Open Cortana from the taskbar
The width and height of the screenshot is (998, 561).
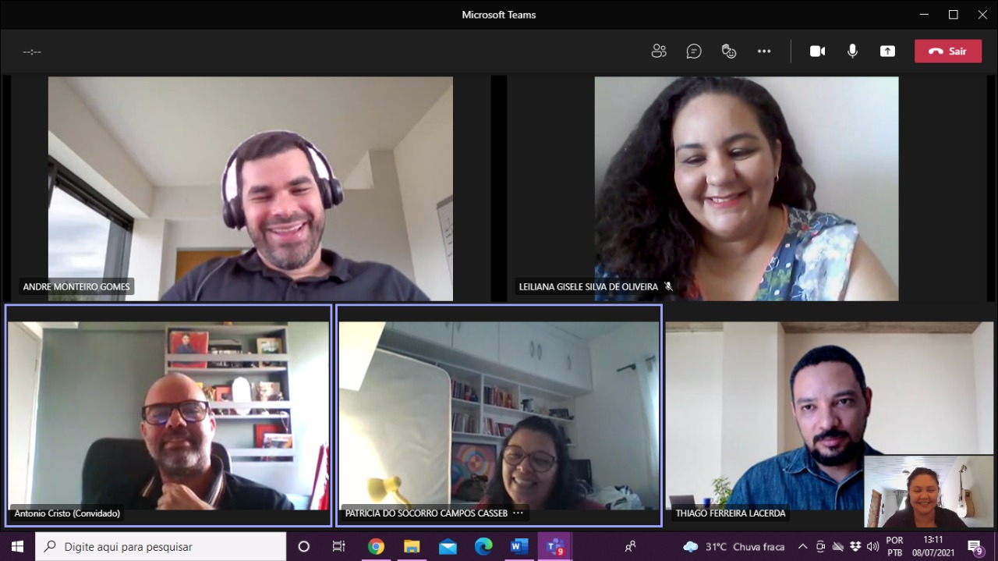tap(304, 546)
